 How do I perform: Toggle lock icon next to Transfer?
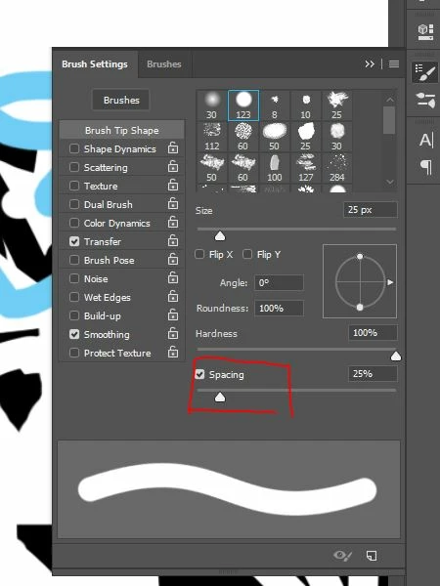[173, 240]
